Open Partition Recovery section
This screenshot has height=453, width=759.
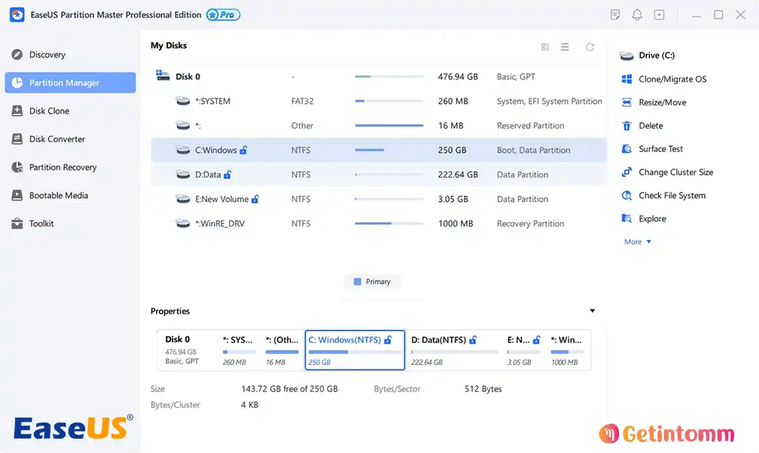[x=54, y=167]
